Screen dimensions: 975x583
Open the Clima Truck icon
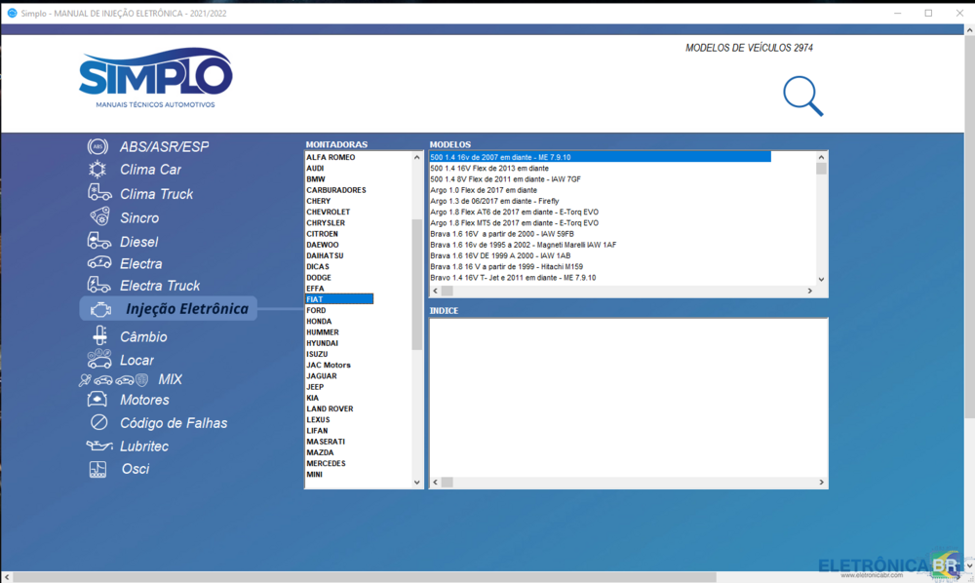(x=98, y=193)
